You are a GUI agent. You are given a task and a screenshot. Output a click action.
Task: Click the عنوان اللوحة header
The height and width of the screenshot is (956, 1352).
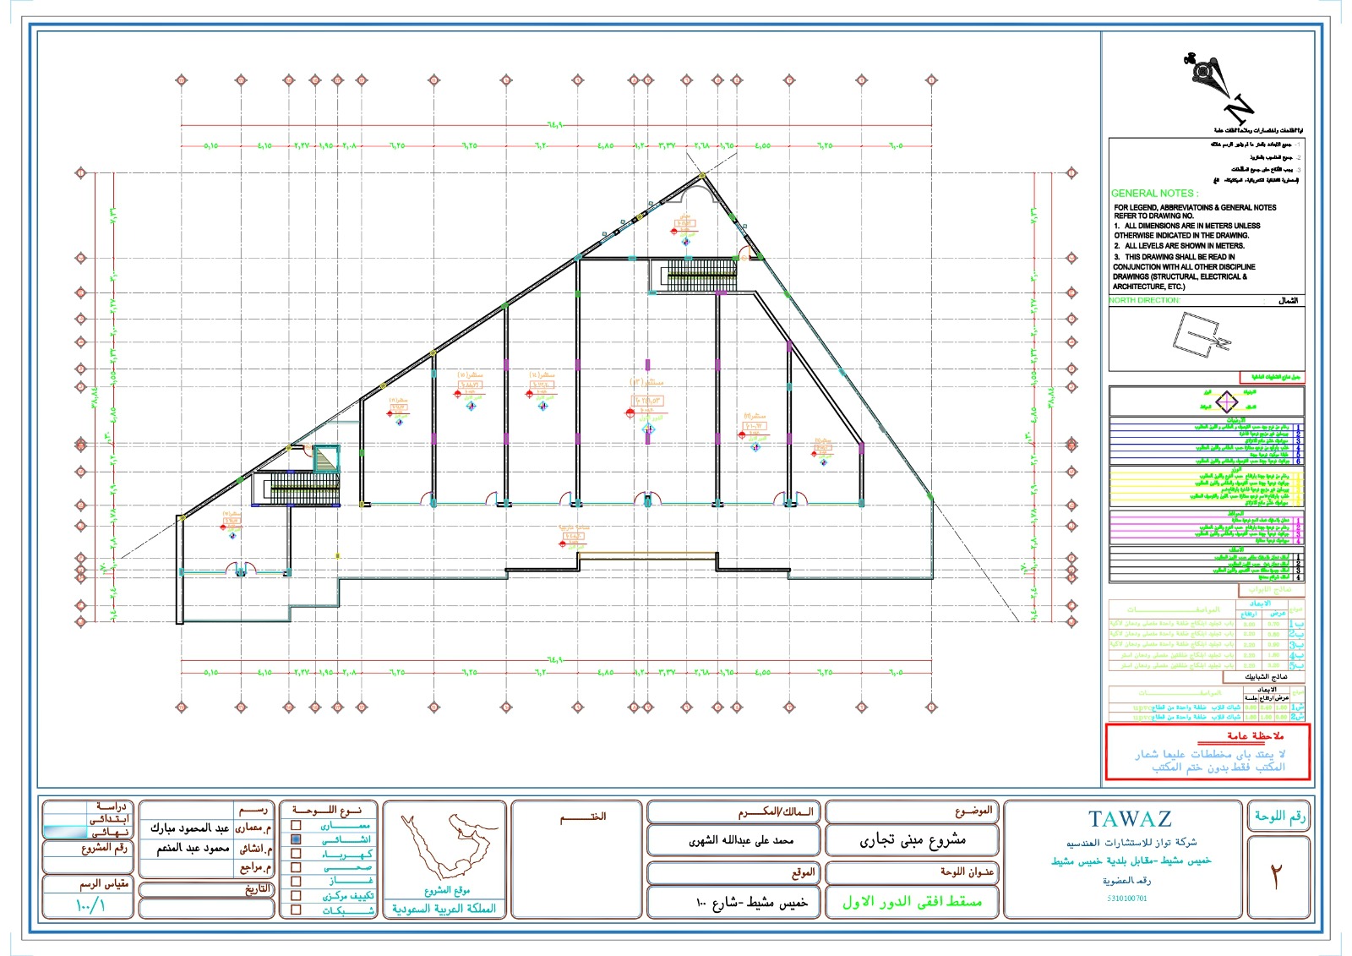tap(967, 871)
